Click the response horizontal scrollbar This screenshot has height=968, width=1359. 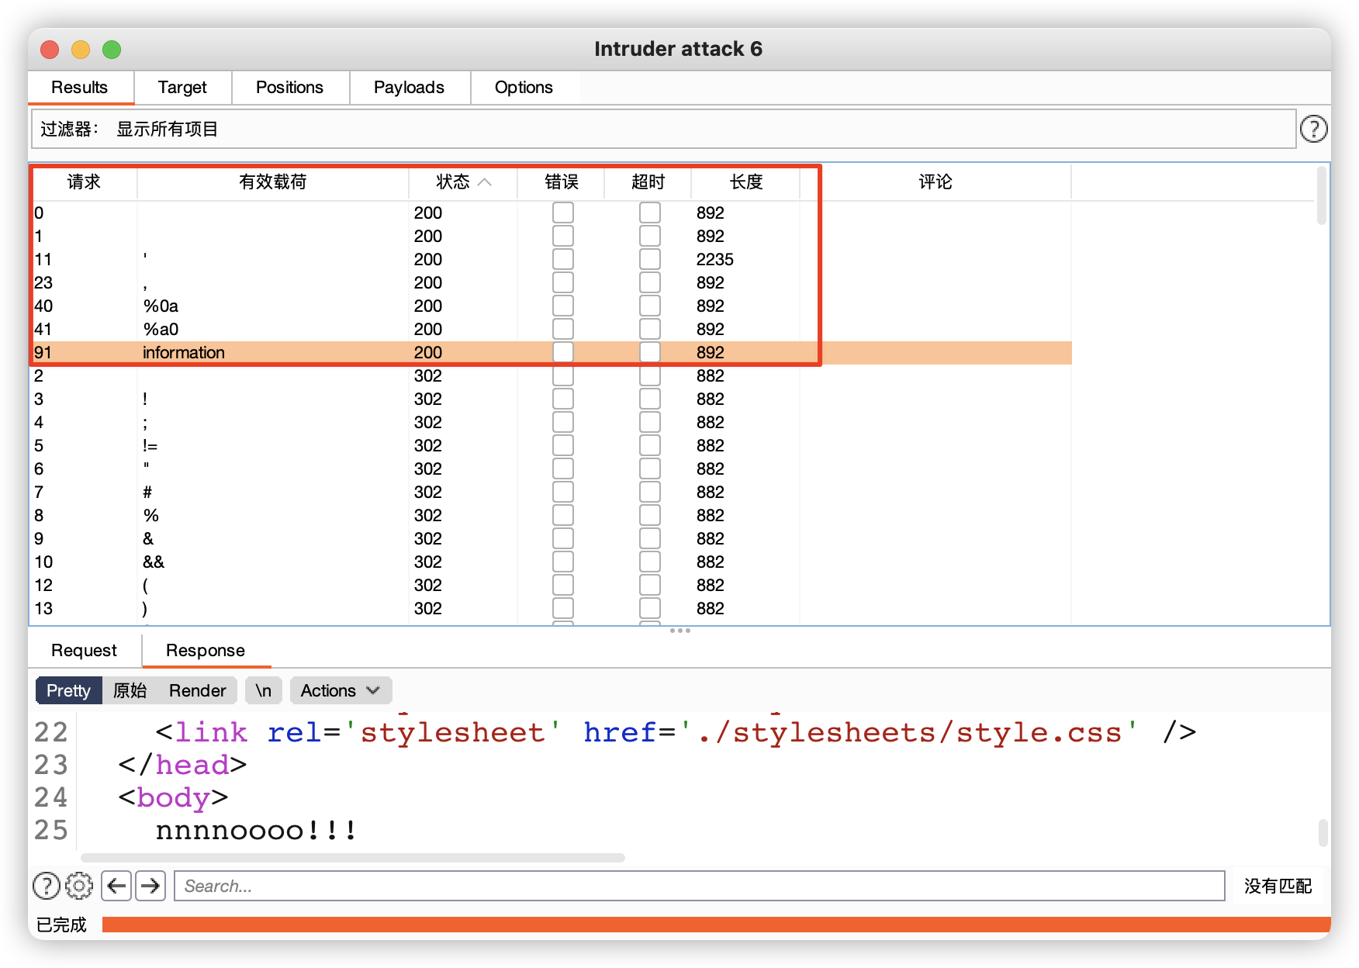pyautogui.click(x=353, y=857)
